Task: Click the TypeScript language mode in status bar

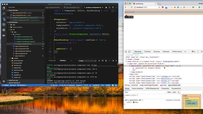Action: point(96,85)
